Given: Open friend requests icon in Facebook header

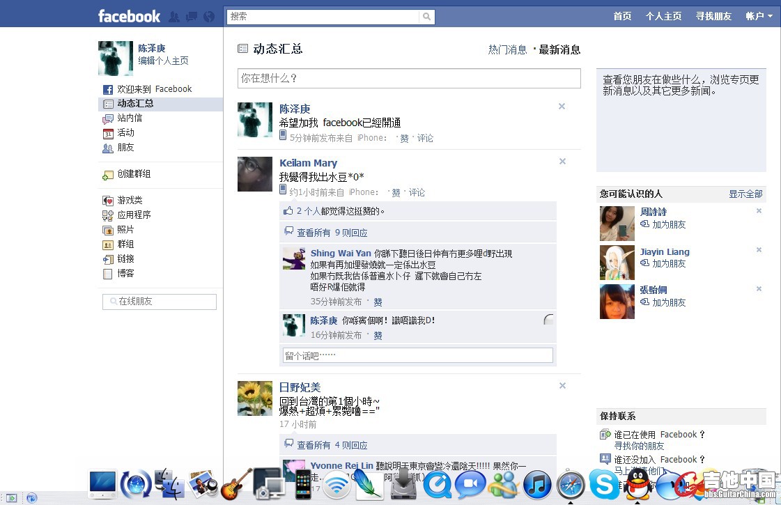Looking at the screenshot, I should (174, 17).
